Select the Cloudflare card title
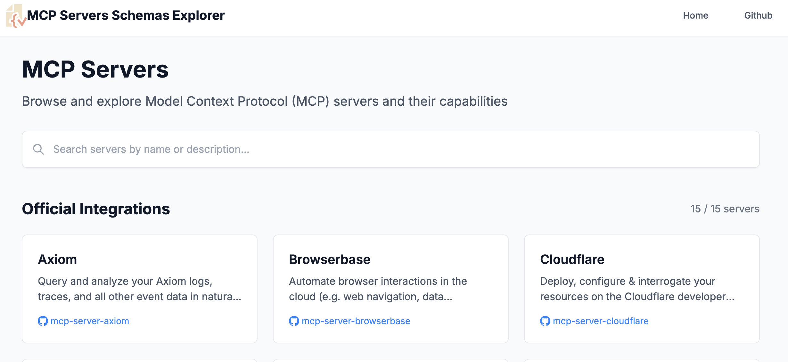The image size is (788, 362). [572, 259]
